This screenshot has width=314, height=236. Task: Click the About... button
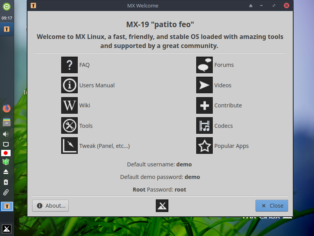(x=51, y=206)
